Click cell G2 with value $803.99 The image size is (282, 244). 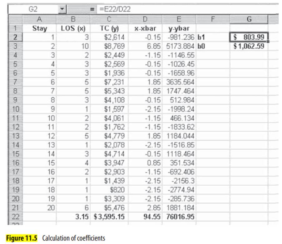[x=249, y=37]
